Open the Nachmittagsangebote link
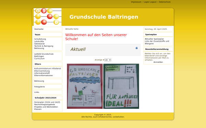Screen dimensions: 206x128 tap(45, 104)
